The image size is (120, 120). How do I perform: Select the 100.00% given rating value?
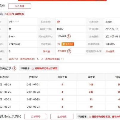point(110,44)
